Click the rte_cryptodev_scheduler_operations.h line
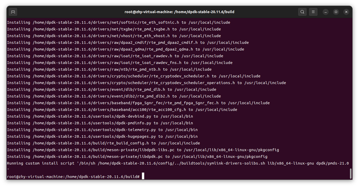 (x=146, y=83)
